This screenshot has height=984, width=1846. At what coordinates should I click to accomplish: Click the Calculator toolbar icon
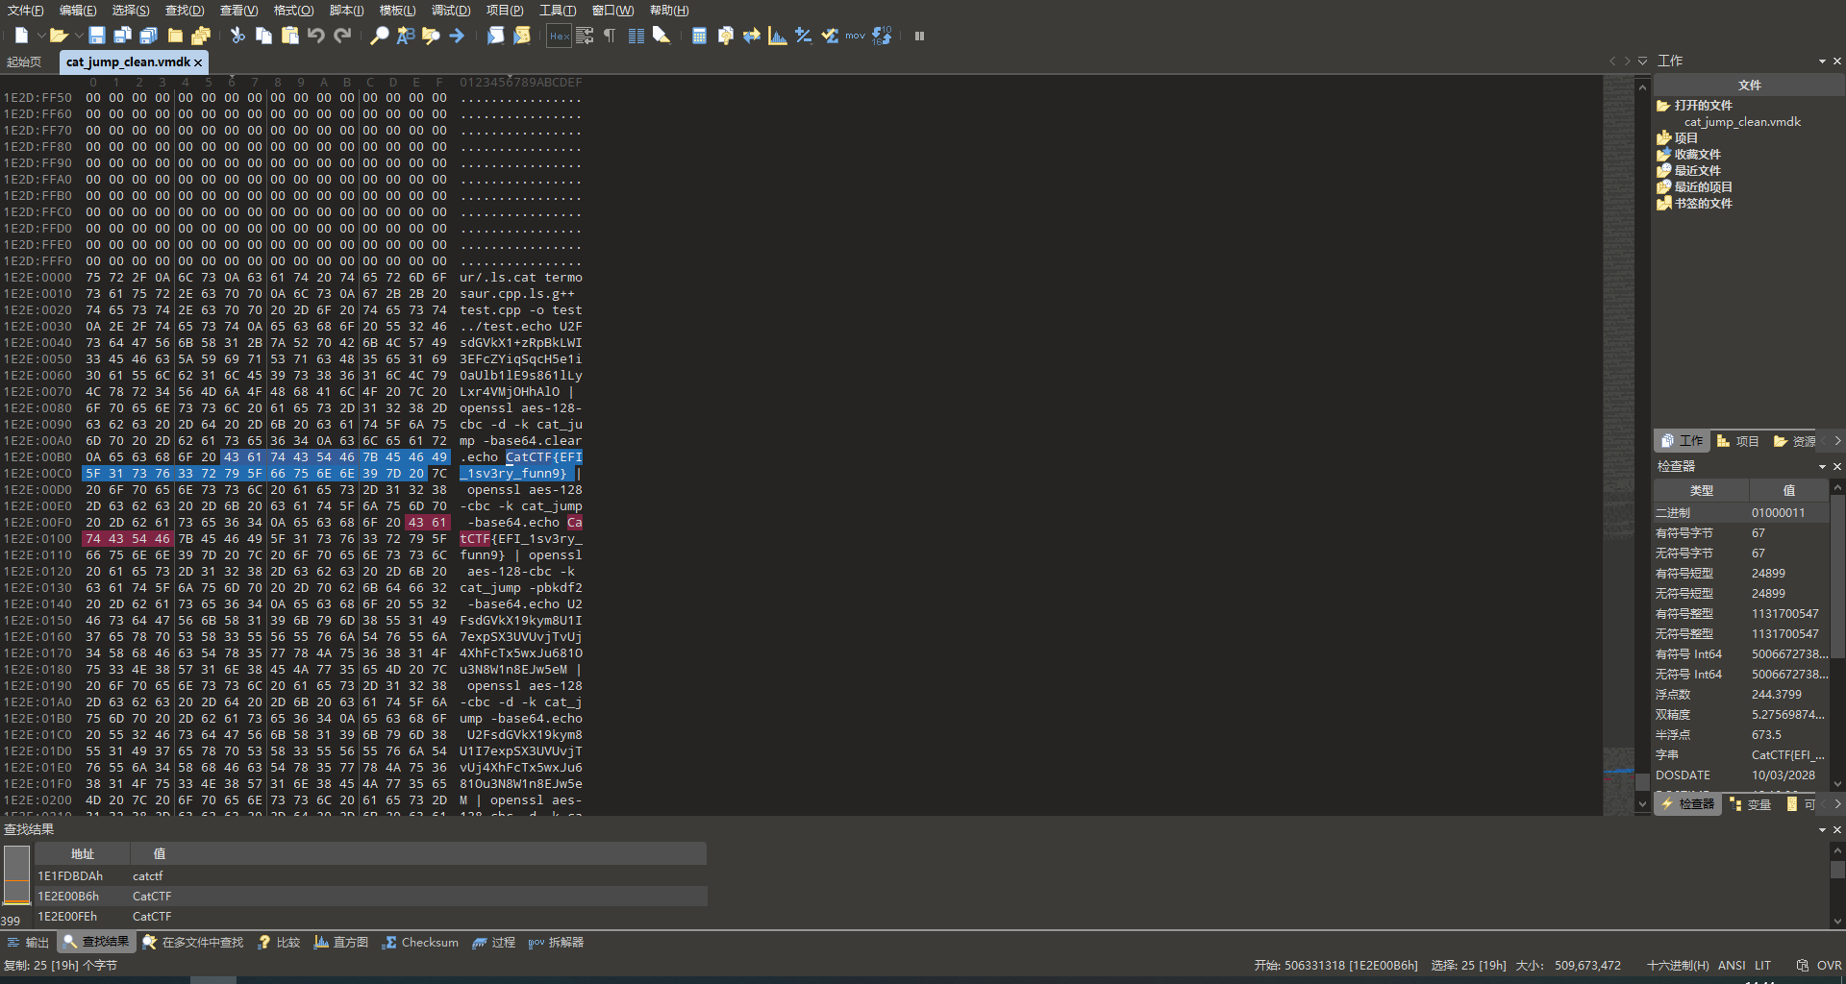[x=699, y=36]
